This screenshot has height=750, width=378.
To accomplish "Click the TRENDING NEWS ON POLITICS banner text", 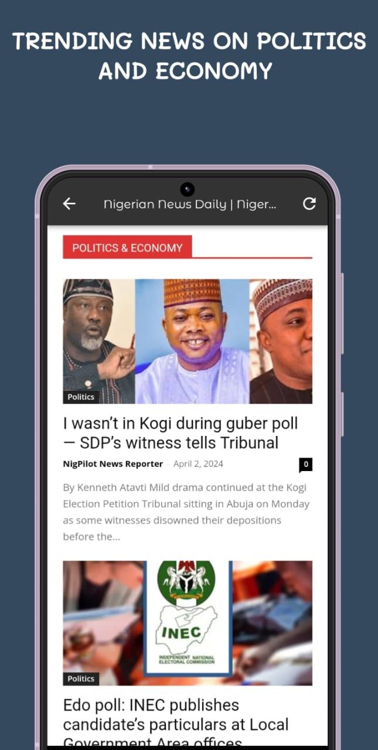I will tap(189, 56).
